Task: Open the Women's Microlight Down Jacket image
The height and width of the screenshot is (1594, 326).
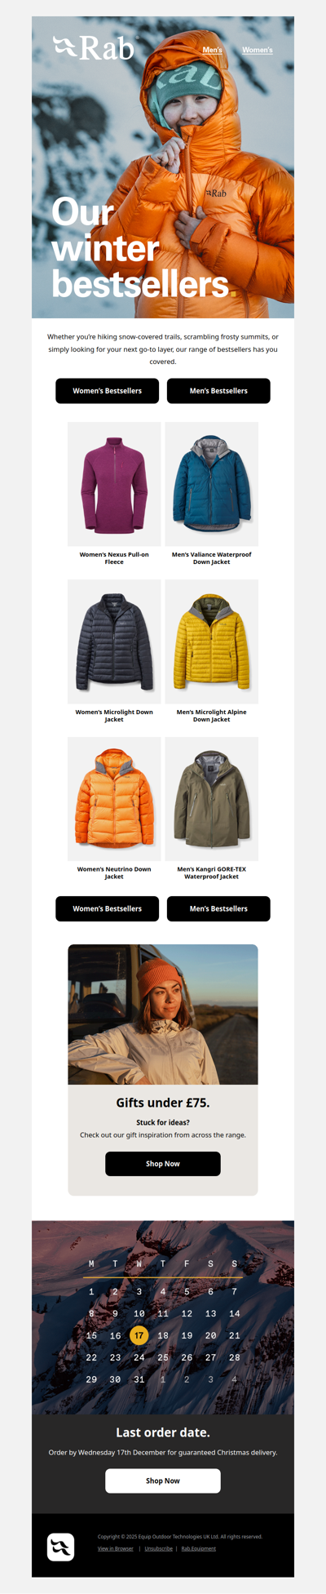Action: point(114,642)
